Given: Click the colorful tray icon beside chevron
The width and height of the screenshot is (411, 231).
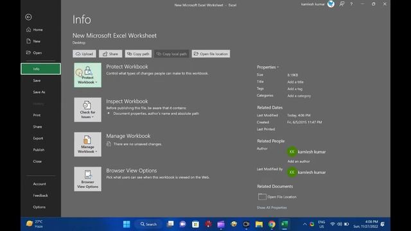Looking at the screenshot, I should tap(311, 224).
